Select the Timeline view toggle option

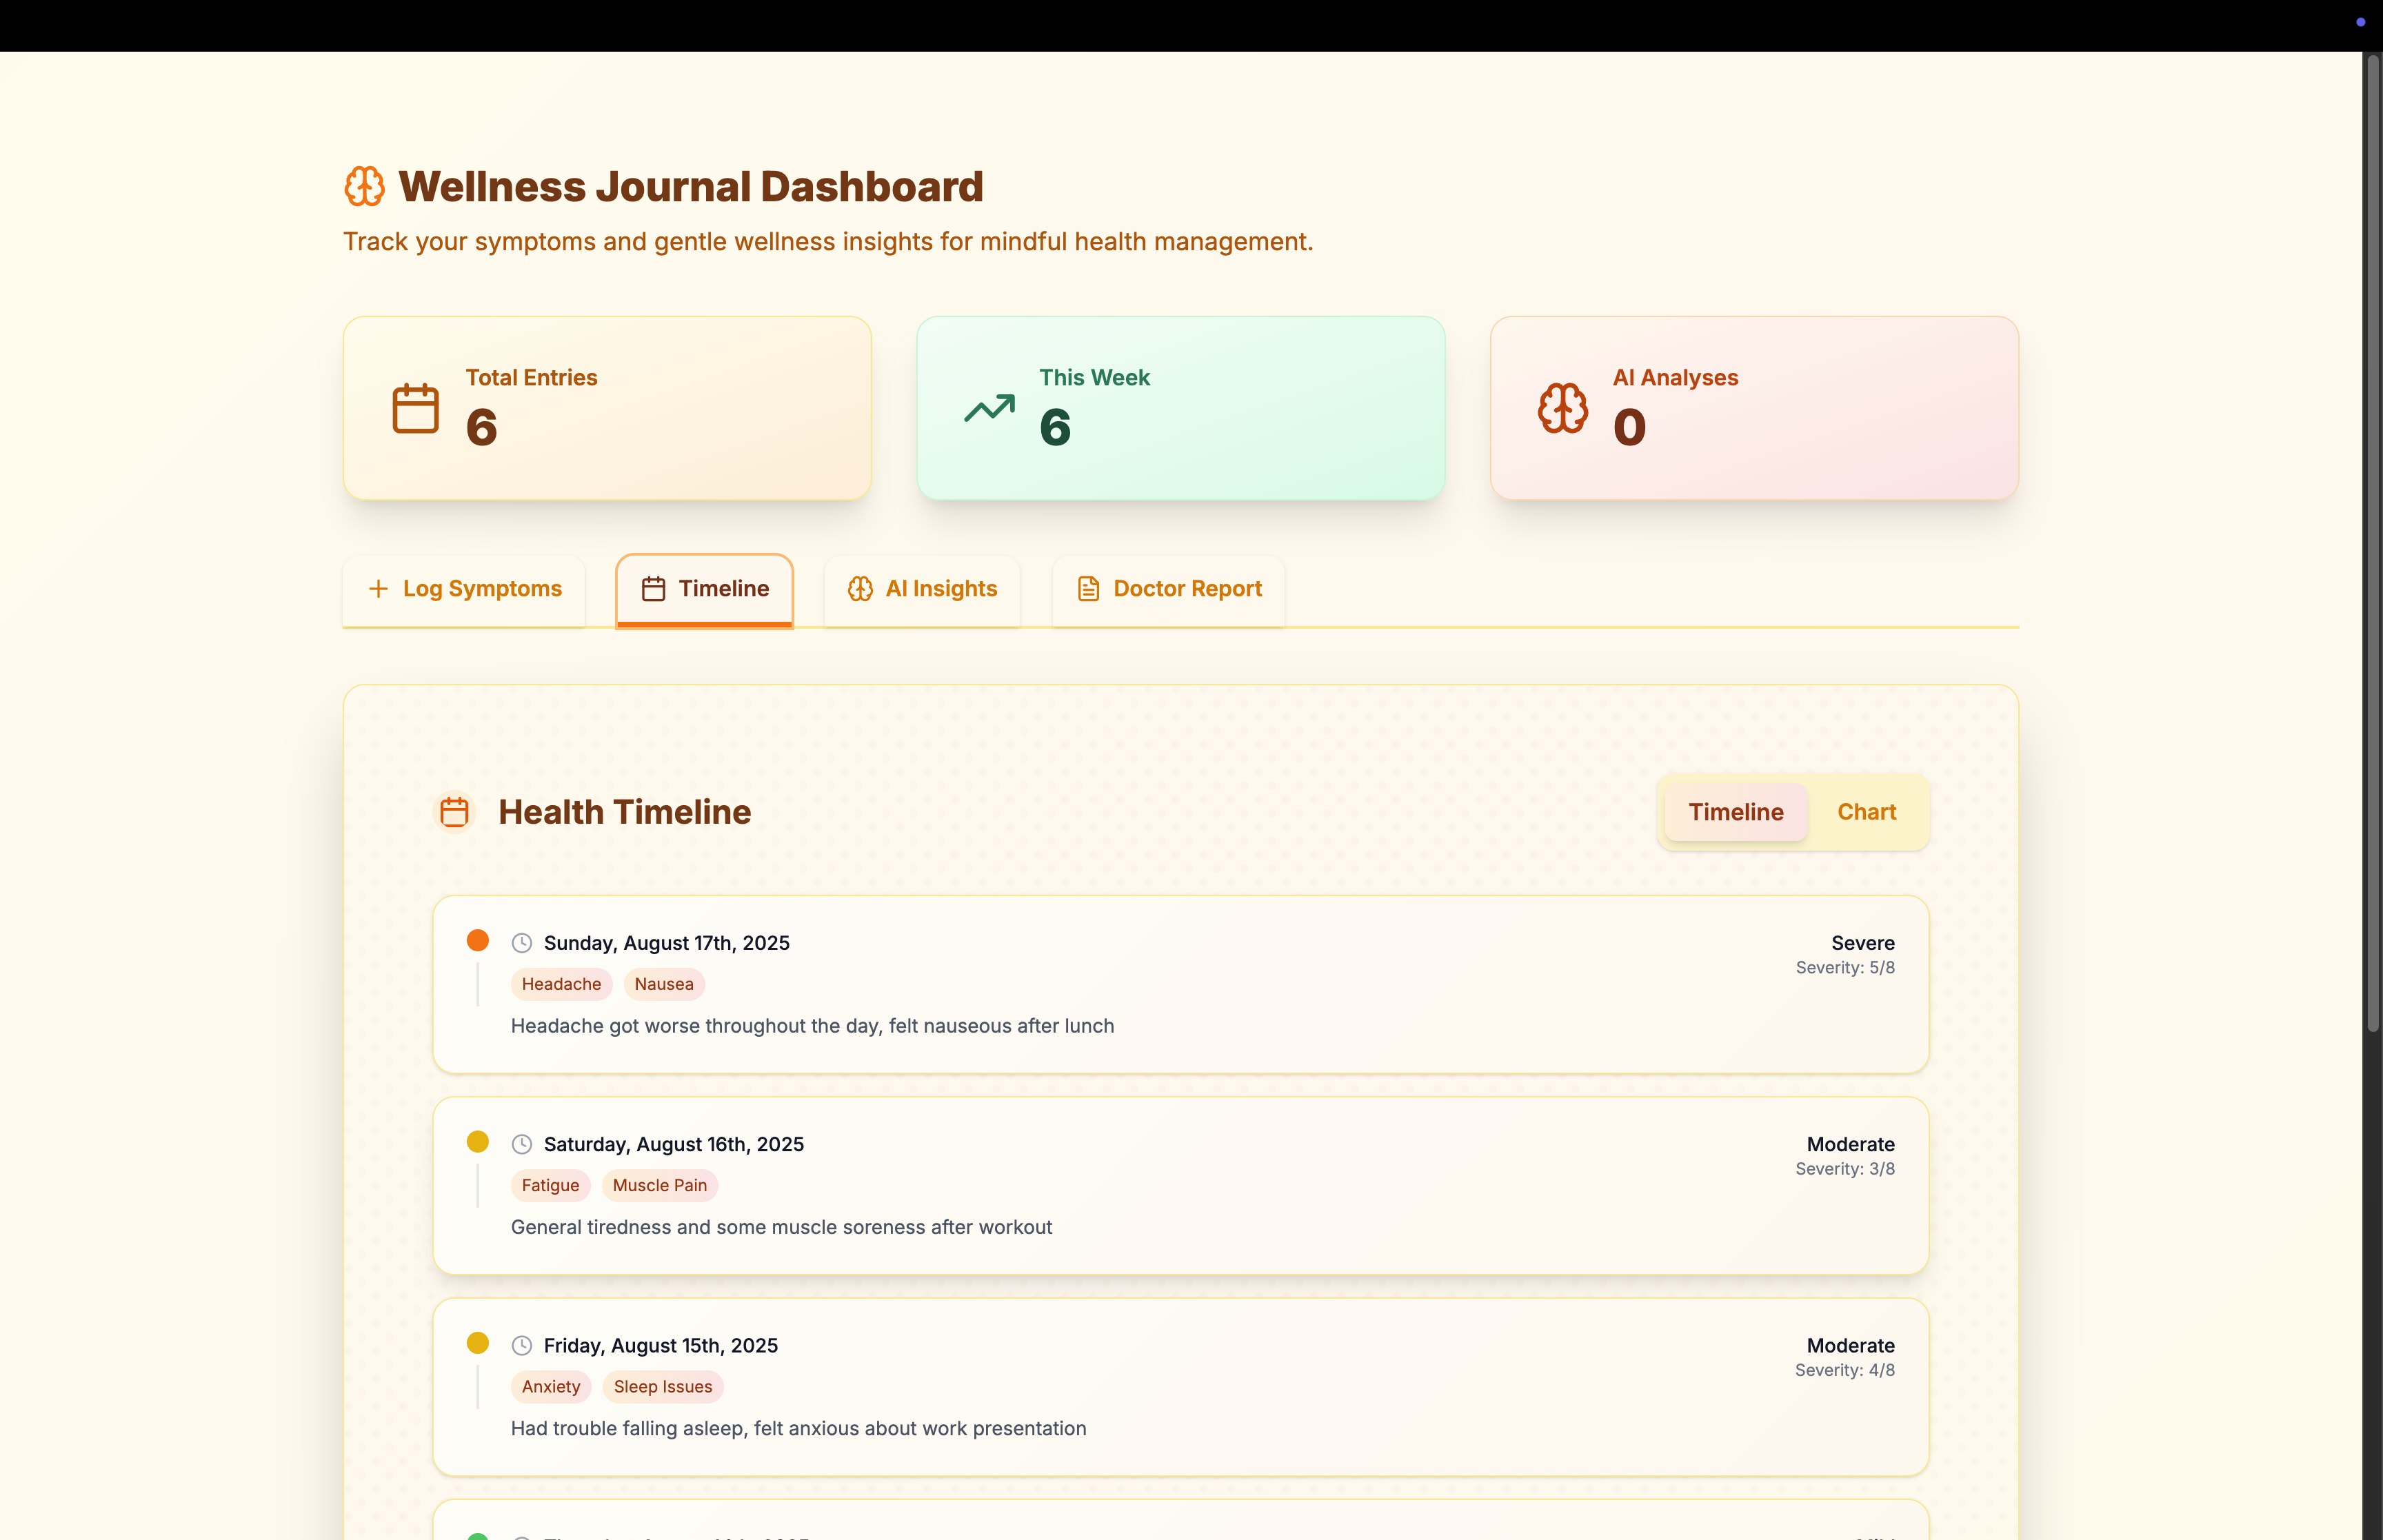[1735, 812]
